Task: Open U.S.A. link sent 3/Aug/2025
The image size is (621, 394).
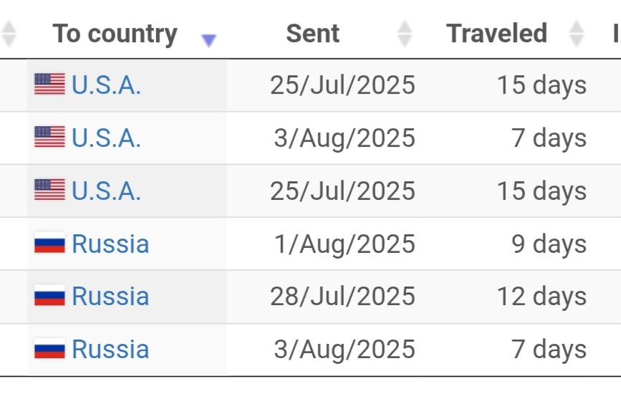Action: tap(106, 138)
